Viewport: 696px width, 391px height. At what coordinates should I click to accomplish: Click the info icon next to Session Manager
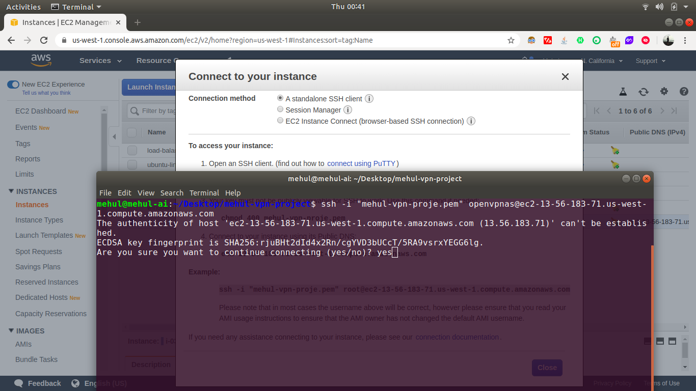[x=347, y=110]
